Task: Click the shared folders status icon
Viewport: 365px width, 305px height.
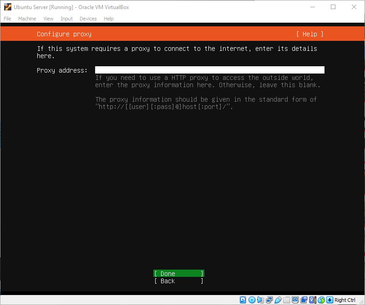Action: coord(287,300)
